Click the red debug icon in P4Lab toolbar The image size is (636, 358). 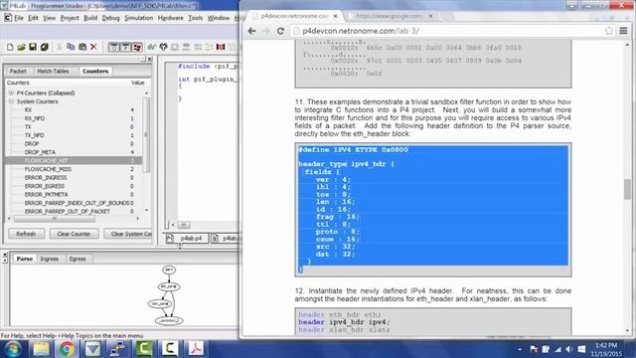pos(221,47)
